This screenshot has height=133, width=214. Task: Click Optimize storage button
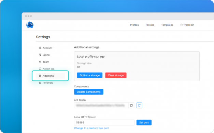(x=90, y=75)
